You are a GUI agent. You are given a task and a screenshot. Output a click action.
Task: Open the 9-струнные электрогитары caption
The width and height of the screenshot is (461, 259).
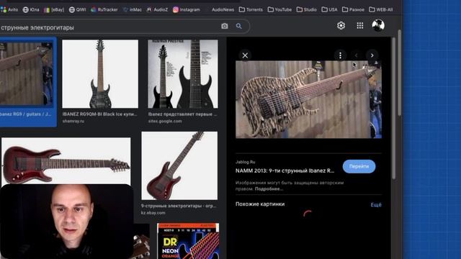tap(179, 206)
